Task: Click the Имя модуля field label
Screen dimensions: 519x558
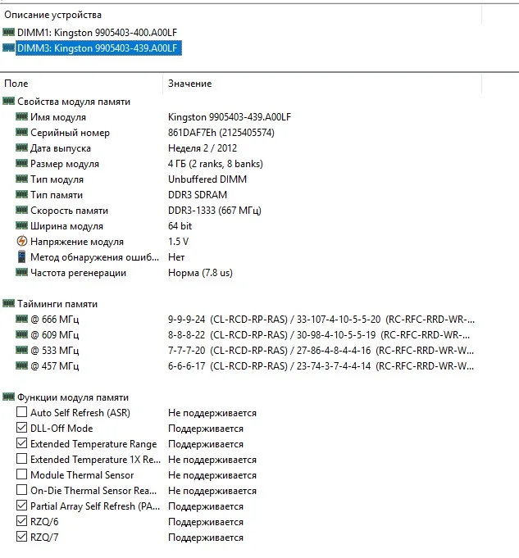Action: (58, 117)
